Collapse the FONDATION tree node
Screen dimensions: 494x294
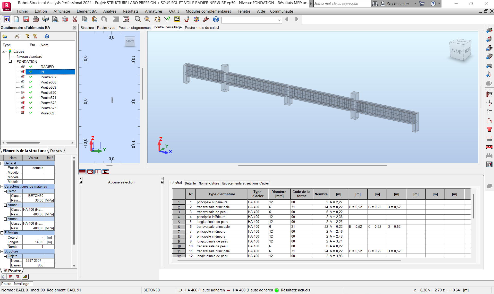point(10,61)
